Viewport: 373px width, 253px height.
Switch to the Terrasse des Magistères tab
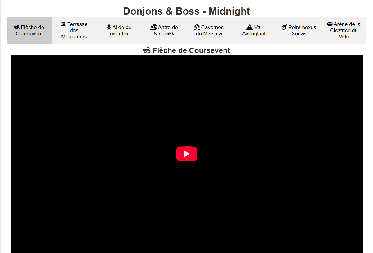74,30
